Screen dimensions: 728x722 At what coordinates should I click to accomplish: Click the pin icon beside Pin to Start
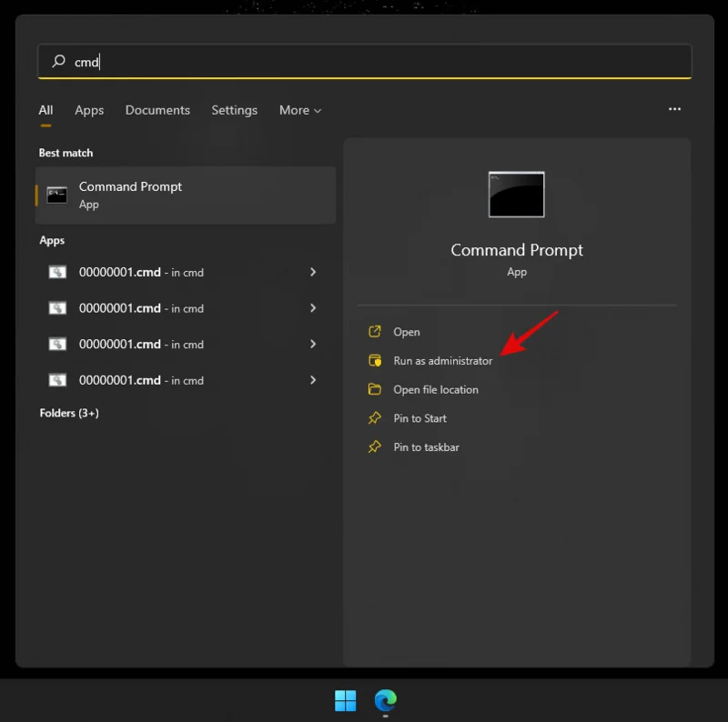[x=375, y=418]
